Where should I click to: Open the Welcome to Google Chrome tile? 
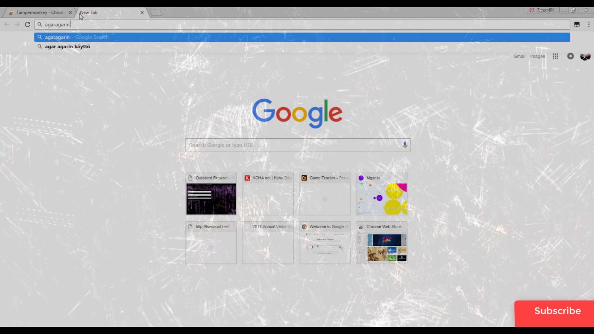325,243
